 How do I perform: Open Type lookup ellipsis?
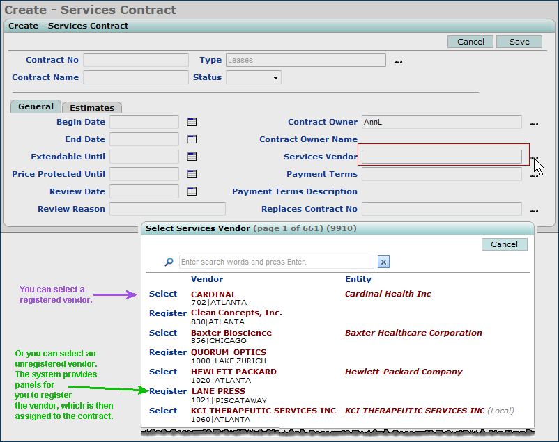click(398, 61)
